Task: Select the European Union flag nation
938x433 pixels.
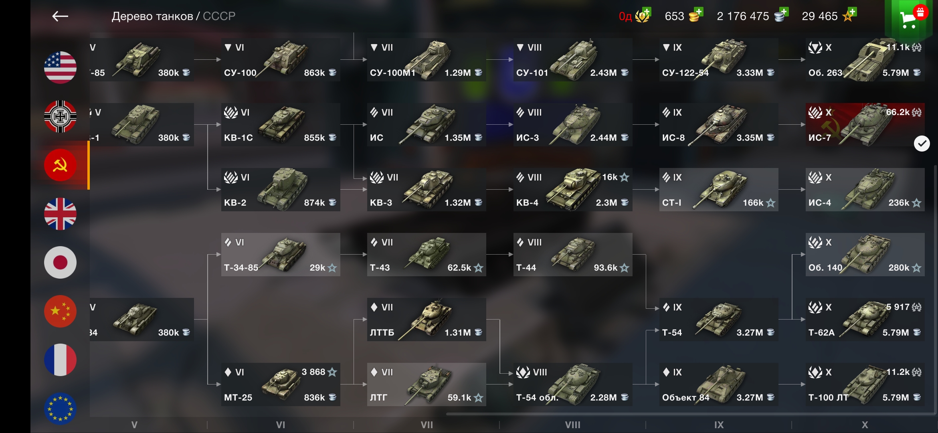Action: (60, 409)
